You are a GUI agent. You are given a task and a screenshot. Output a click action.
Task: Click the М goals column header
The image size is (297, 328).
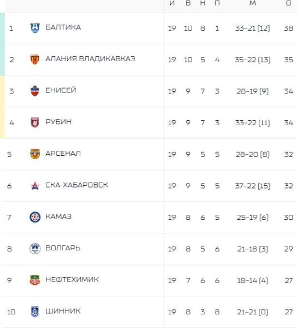(253, 3)
